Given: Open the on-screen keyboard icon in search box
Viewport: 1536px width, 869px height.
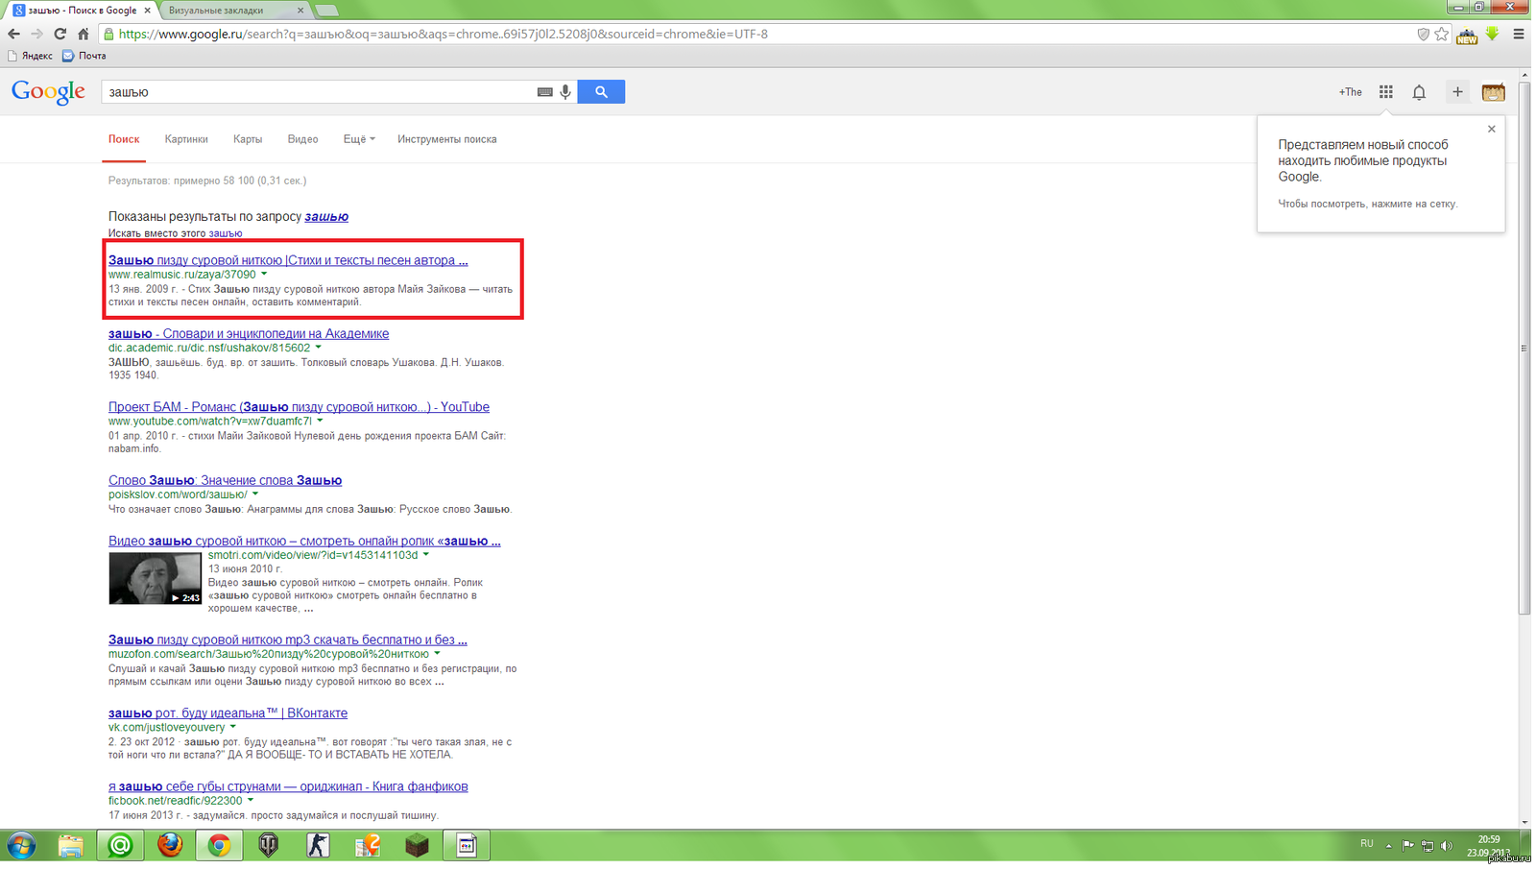Looking at the screenshot, I should pos(544,92).
